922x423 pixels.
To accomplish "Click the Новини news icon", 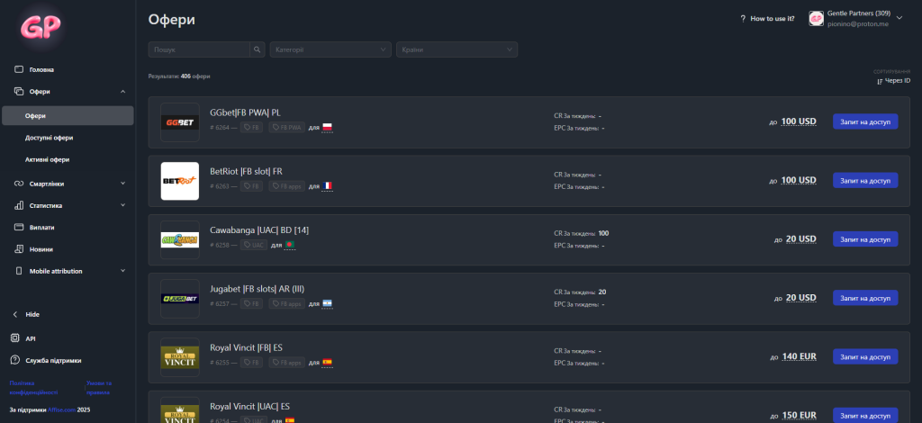I will click(19, 249).
